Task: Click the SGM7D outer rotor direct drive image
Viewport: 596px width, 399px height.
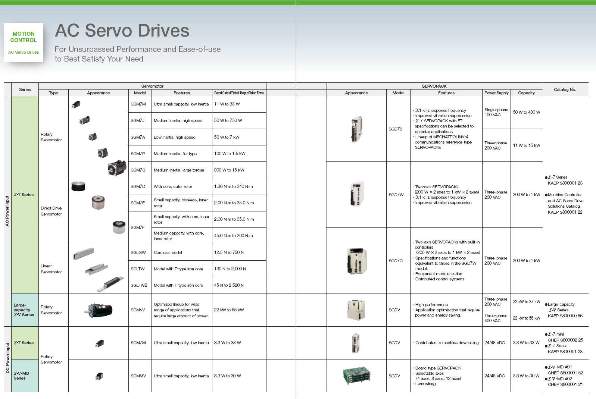Action: (78, 186)
